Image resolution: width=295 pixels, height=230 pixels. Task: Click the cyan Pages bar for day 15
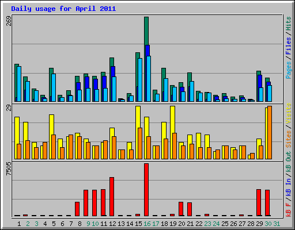point(140,80)
